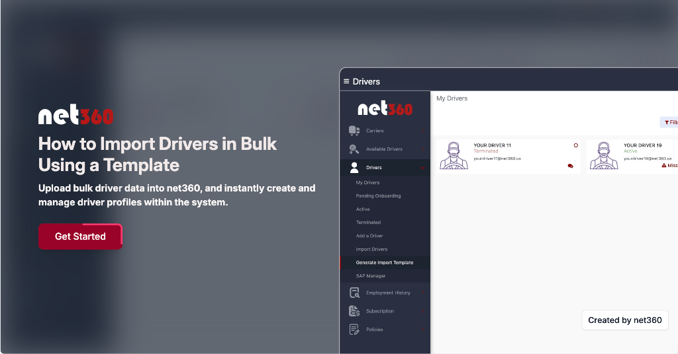The height and width of the screenshot is (354, 678).
Task: Click the warning triangle on Driver 19 card
Action: click(x=664, y=166)
